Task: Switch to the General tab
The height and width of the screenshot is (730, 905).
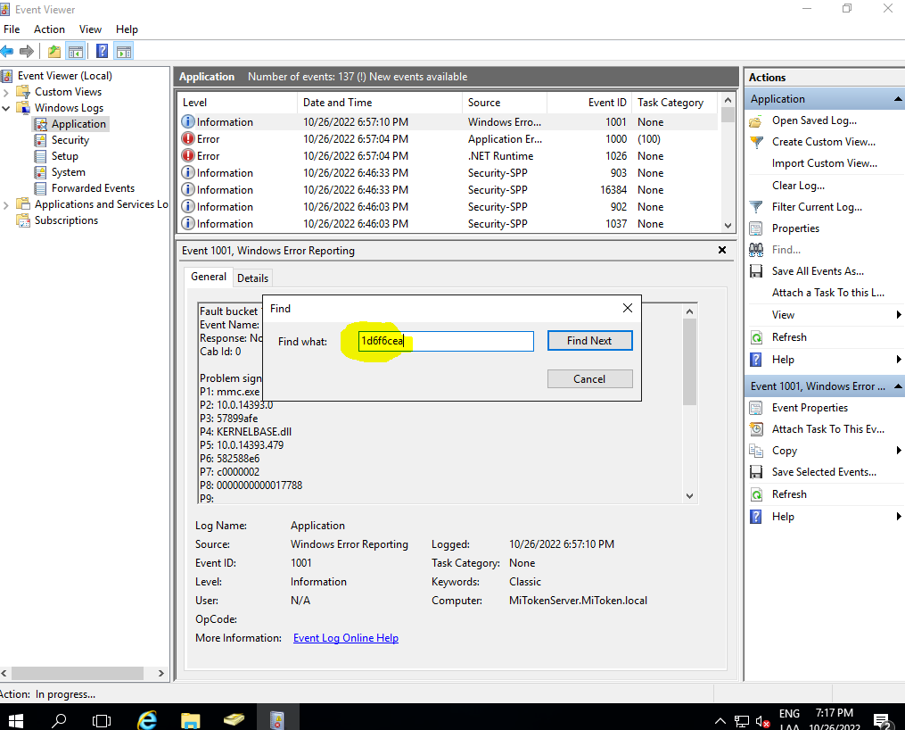Action: [209, 277]
